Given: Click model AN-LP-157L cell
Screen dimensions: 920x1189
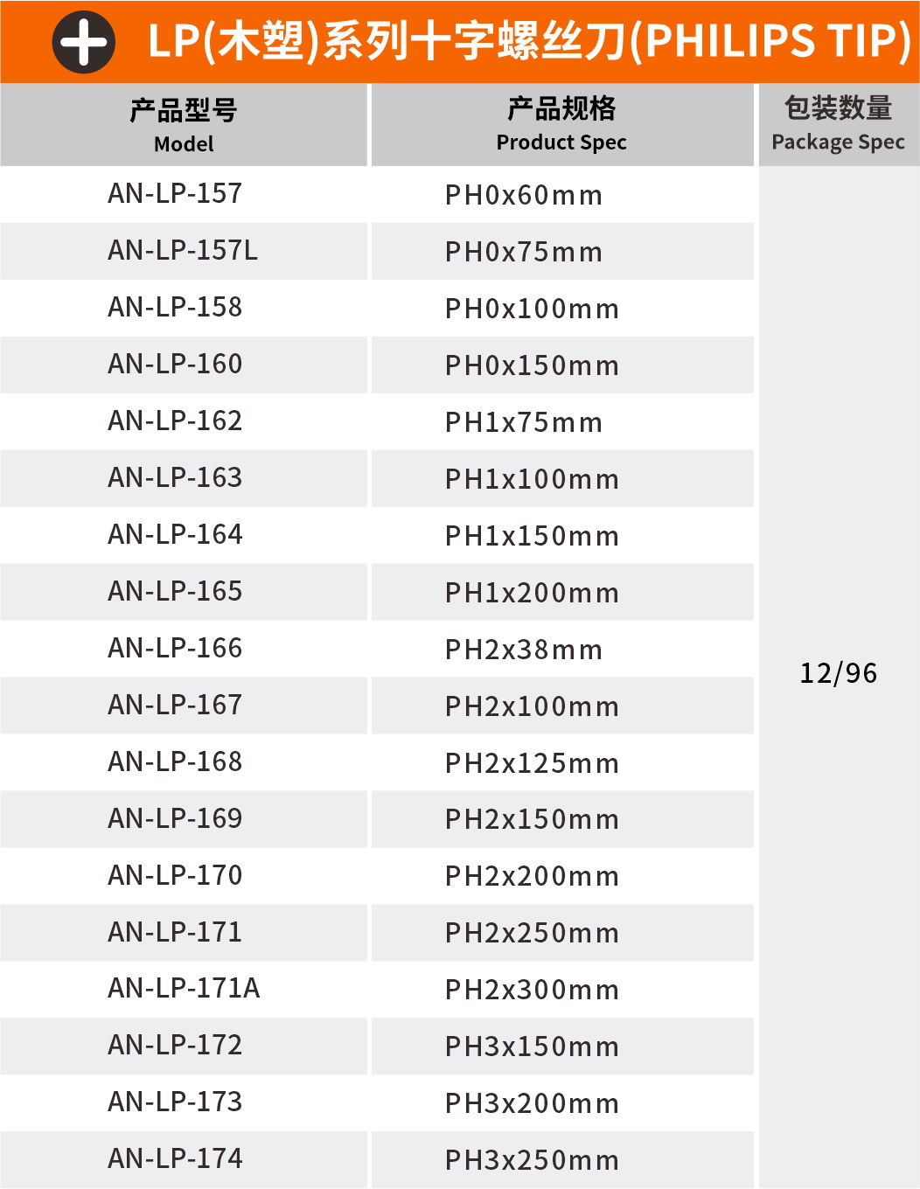Looking at the screenshot, I should 183,251.
